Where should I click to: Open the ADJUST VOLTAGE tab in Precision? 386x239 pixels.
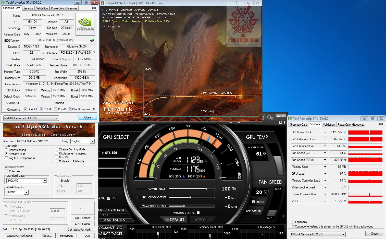(112, 210)
